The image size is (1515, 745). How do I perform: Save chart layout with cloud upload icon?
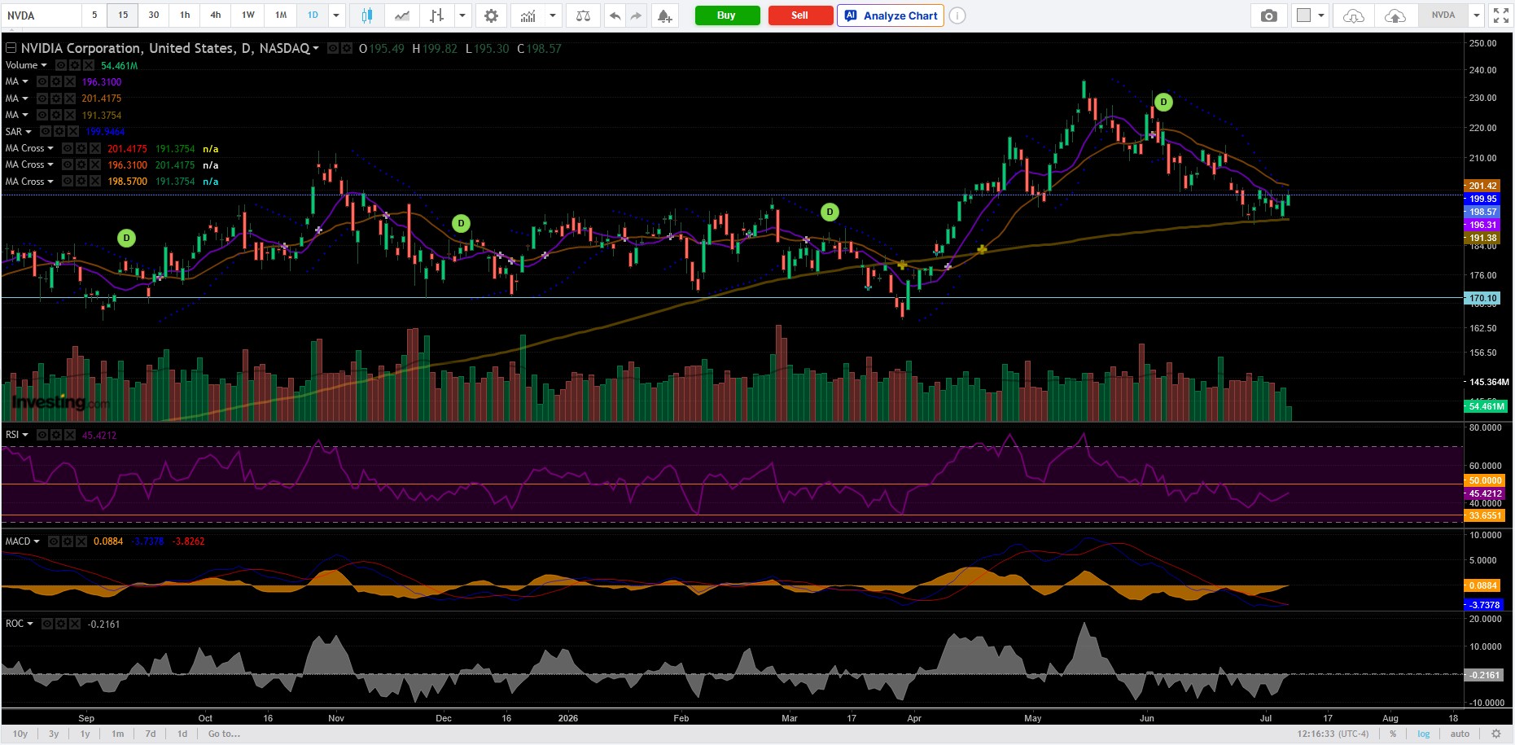coord(1395,15)
